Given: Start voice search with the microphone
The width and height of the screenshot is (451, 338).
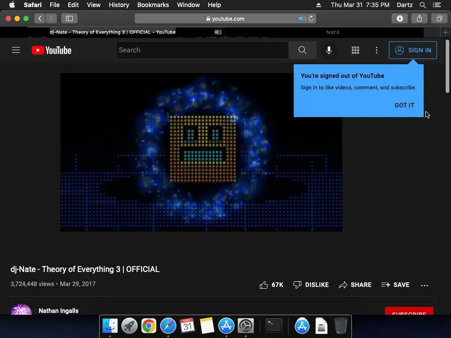Looking at the screenshot, I should 329,50.
